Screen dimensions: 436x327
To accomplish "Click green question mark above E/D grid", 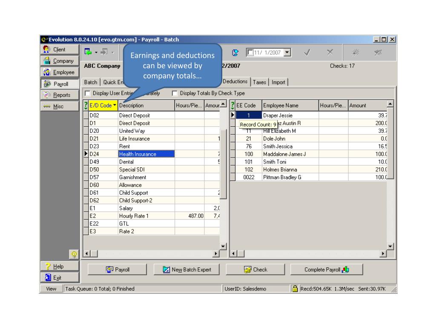I will click(x=86, y=106).
